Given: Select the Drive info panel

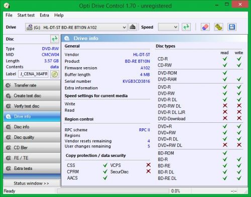Looking at the screenshot, I should (x=32, y=116).
